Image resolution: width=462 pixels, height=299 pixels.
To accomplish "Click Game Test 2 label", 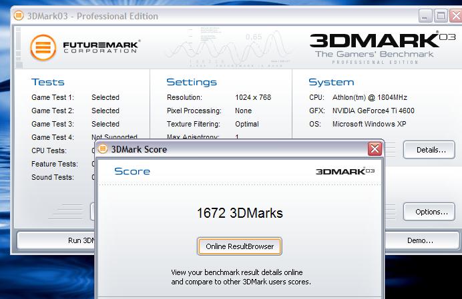I will (x=53, y=111).
